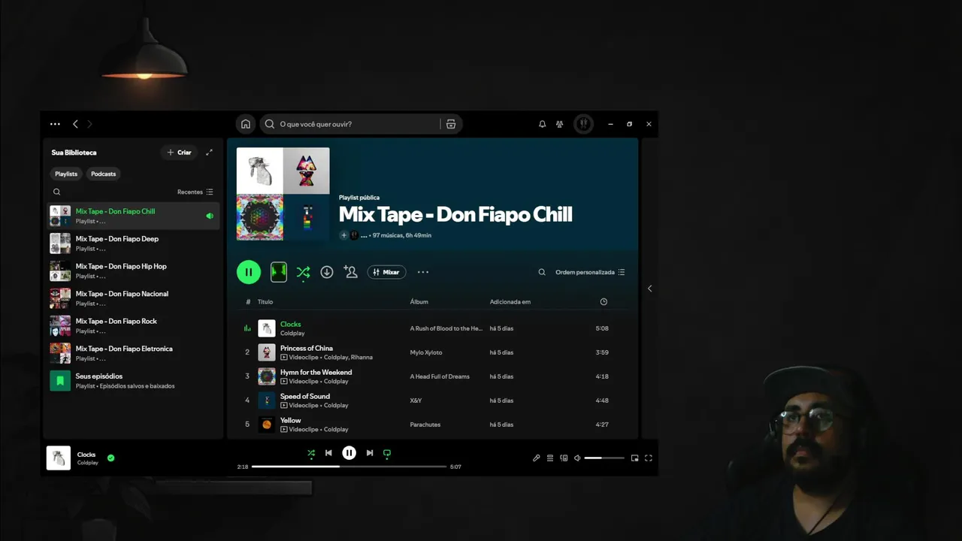Go back with the left arrow
Viewport: 962px width, 541px height.
click(x=75, y=124)
